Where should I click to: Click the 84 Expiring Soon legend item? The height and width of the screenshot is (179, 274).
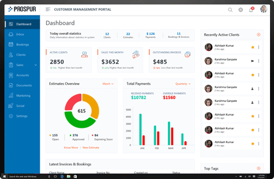point(102,137)
